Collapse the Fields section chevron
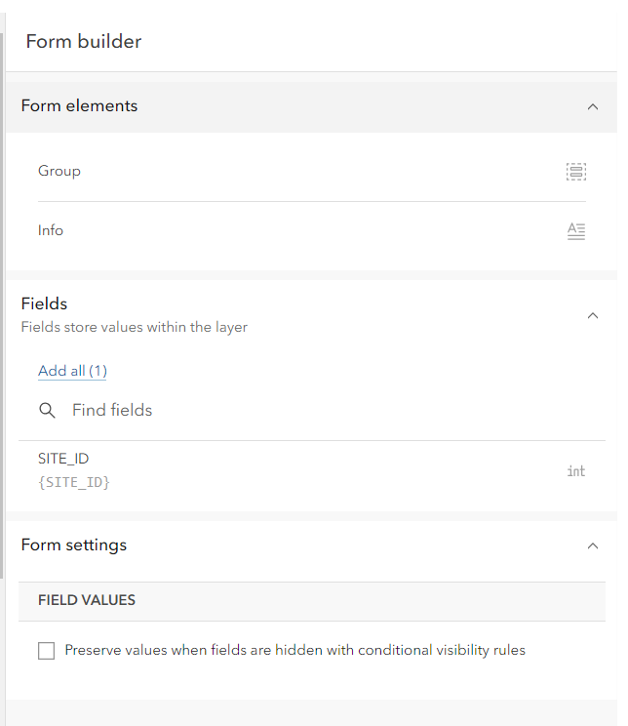The height and width of the screenshot is (726, 628). [593, 316]
